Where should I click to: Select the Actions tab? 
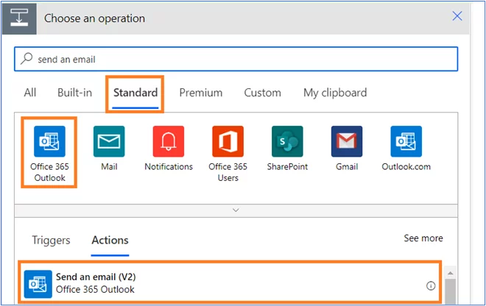(x=110, y=241)
